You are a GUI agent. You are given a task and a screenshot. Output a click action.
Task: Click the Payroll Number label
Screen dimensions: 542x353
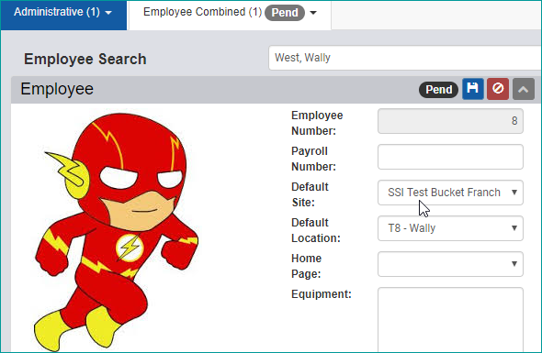(313, 159)
